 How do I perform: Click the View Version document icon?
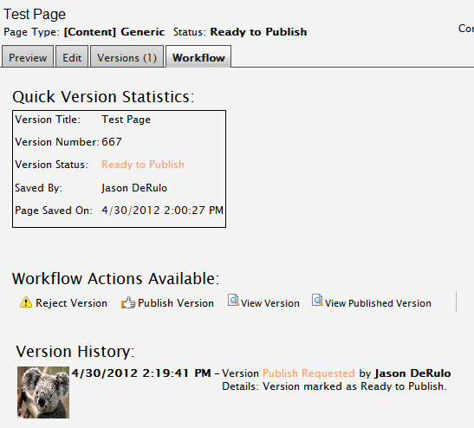pos(233,300)
